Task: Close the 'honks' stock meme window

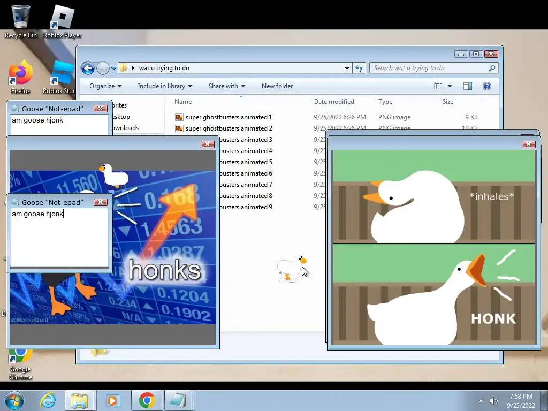Action: pos(207,144)
